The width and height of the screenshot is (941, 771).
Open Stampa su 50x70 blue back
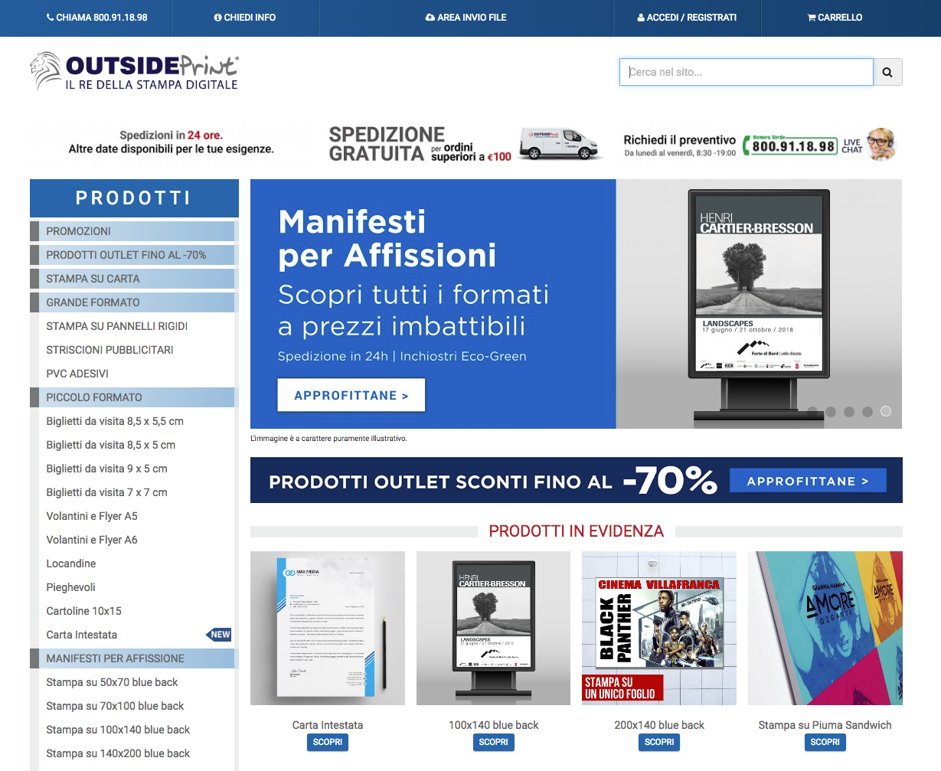click(x=112, y=682)
